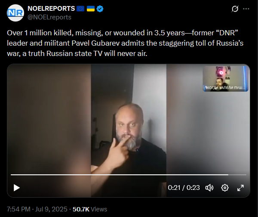
Task: Click the 0:21 / 0:23 time display
Action: pos(184,188)
